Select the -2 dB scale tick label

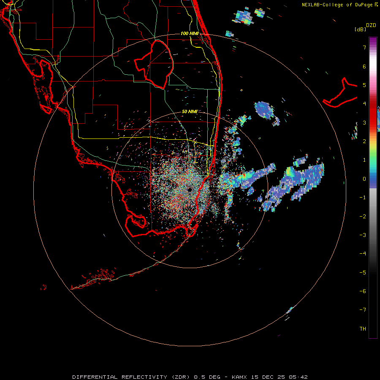pos(363,217)
